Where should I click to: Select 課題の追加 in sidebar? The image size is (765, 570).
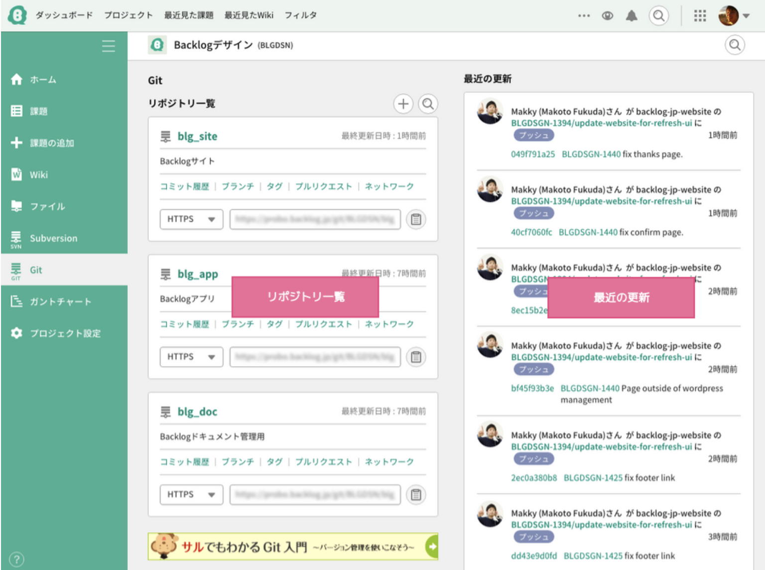coord(64,143)
